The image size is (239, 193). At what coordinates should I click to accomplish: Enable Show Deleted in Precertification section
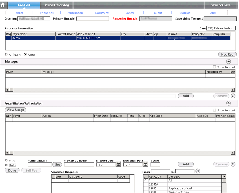tap(214, 110)
